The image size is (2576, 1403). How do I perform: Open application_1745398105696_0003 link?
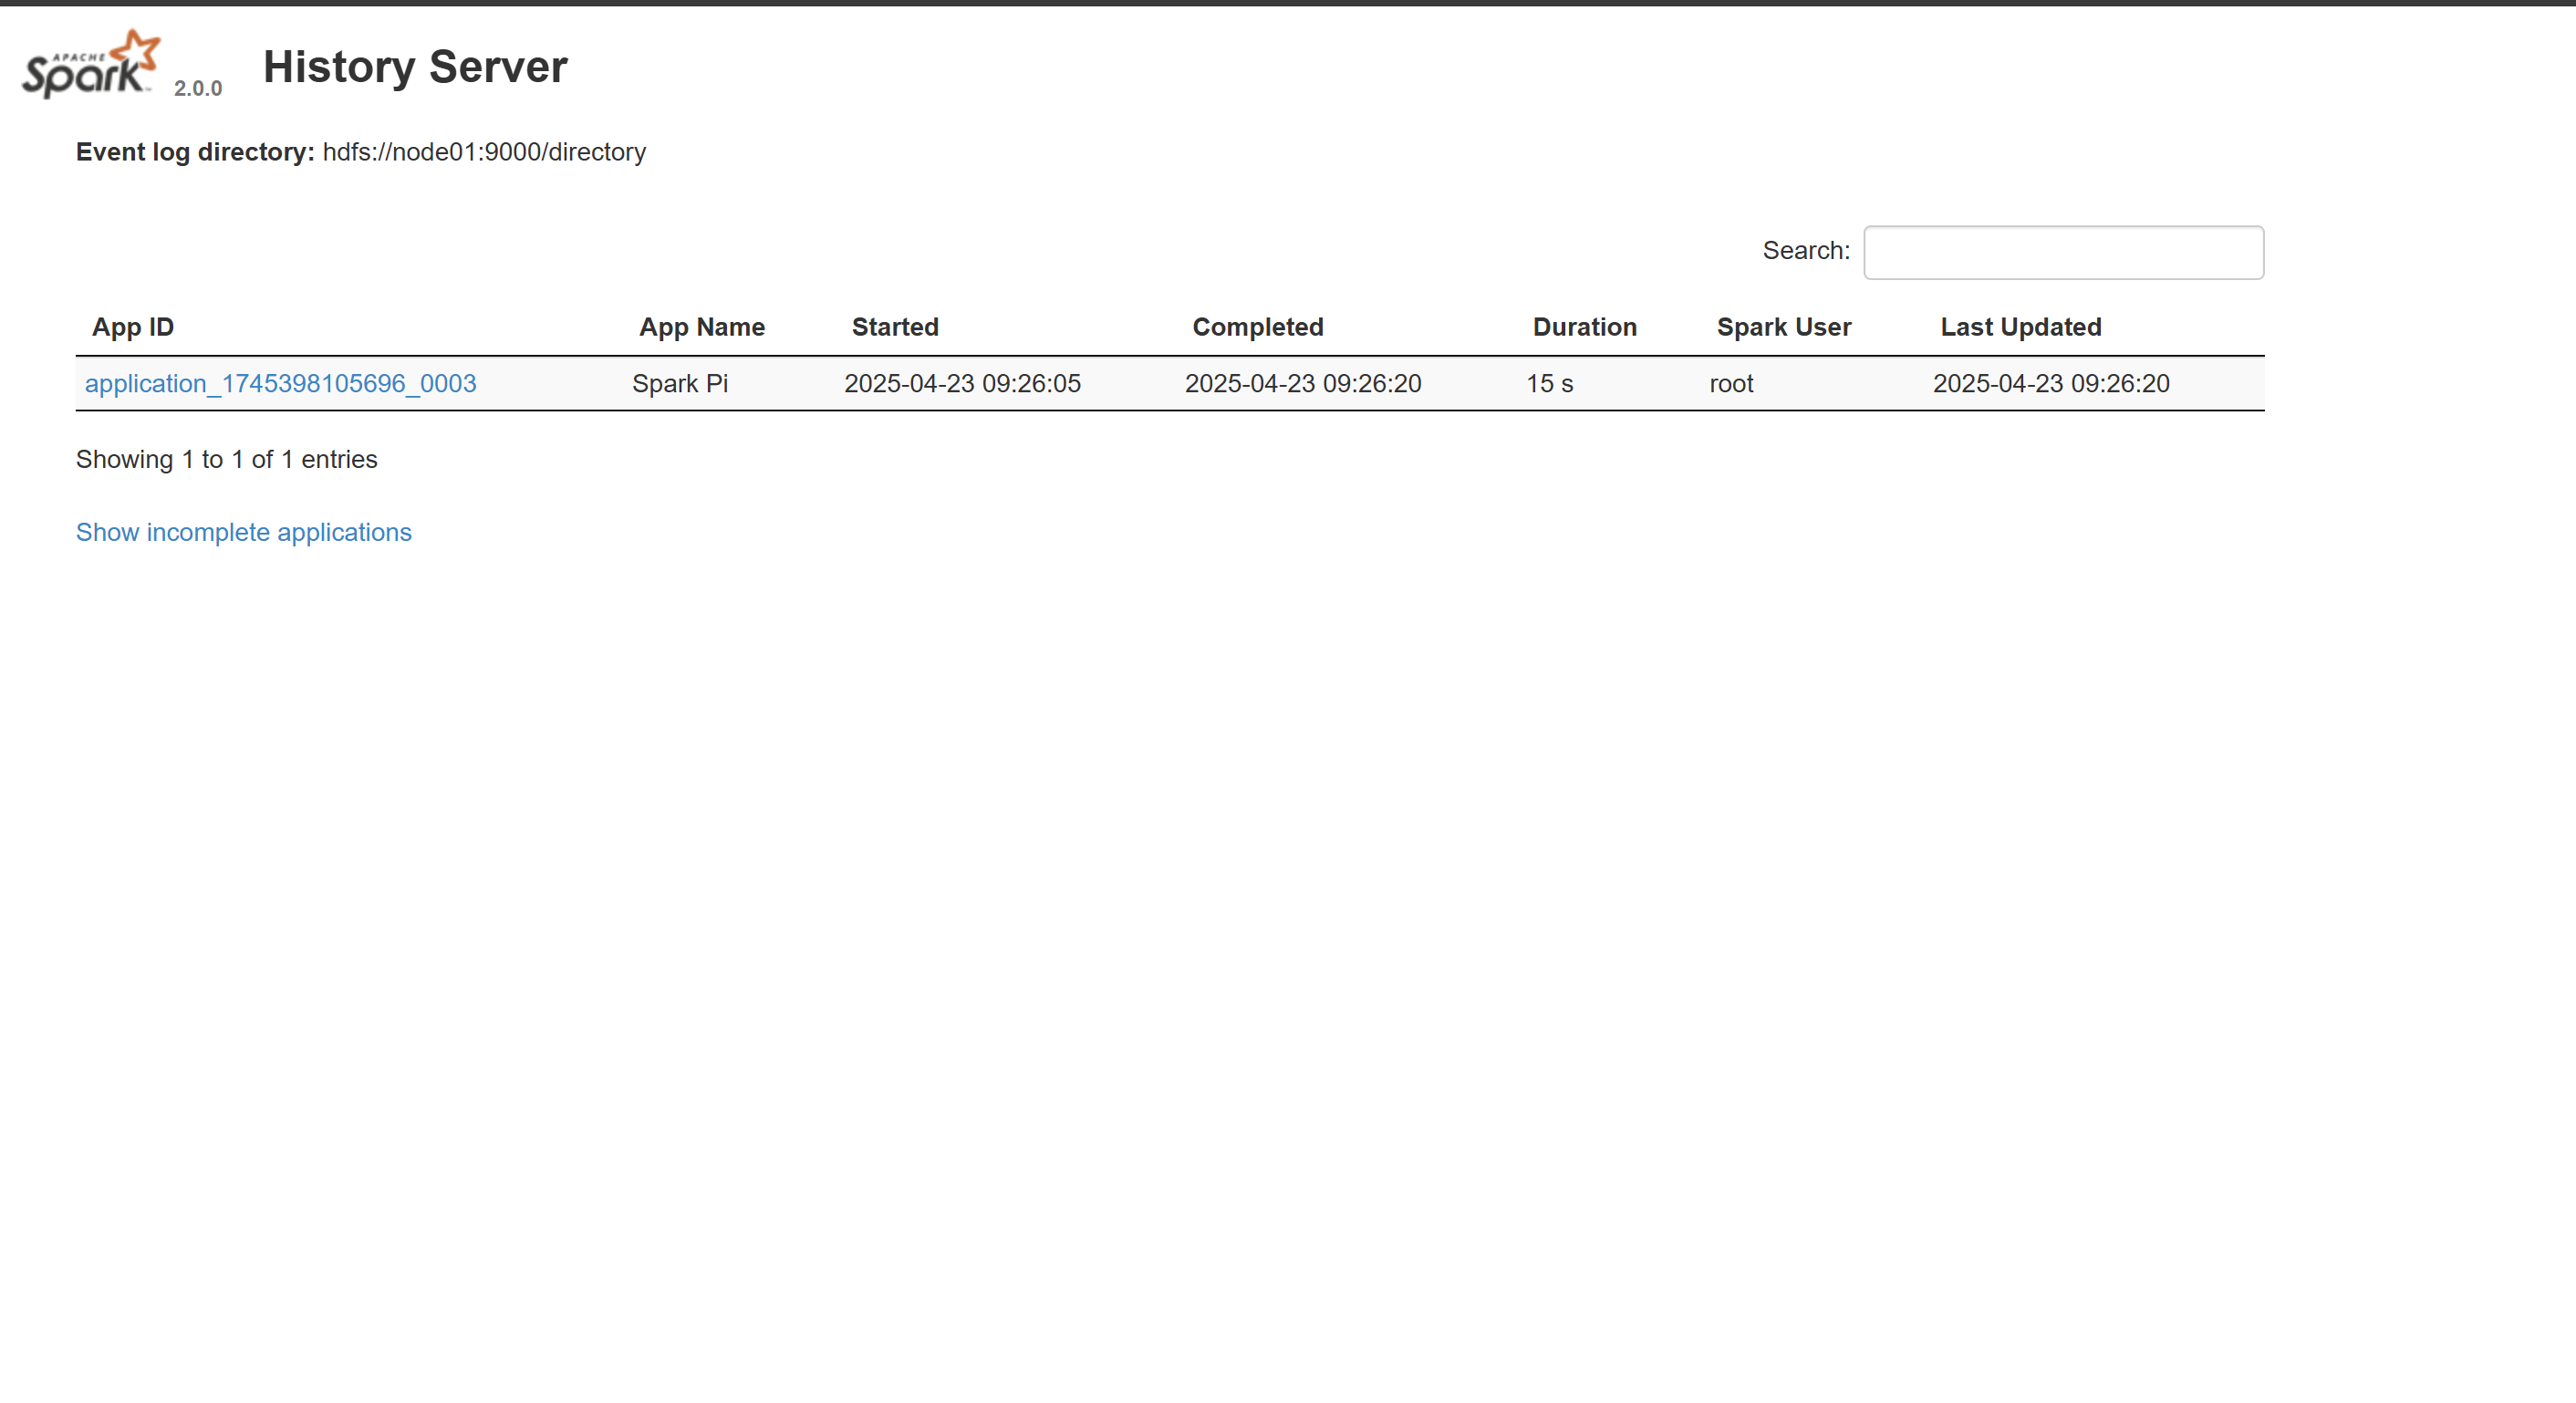click(280, 383)
